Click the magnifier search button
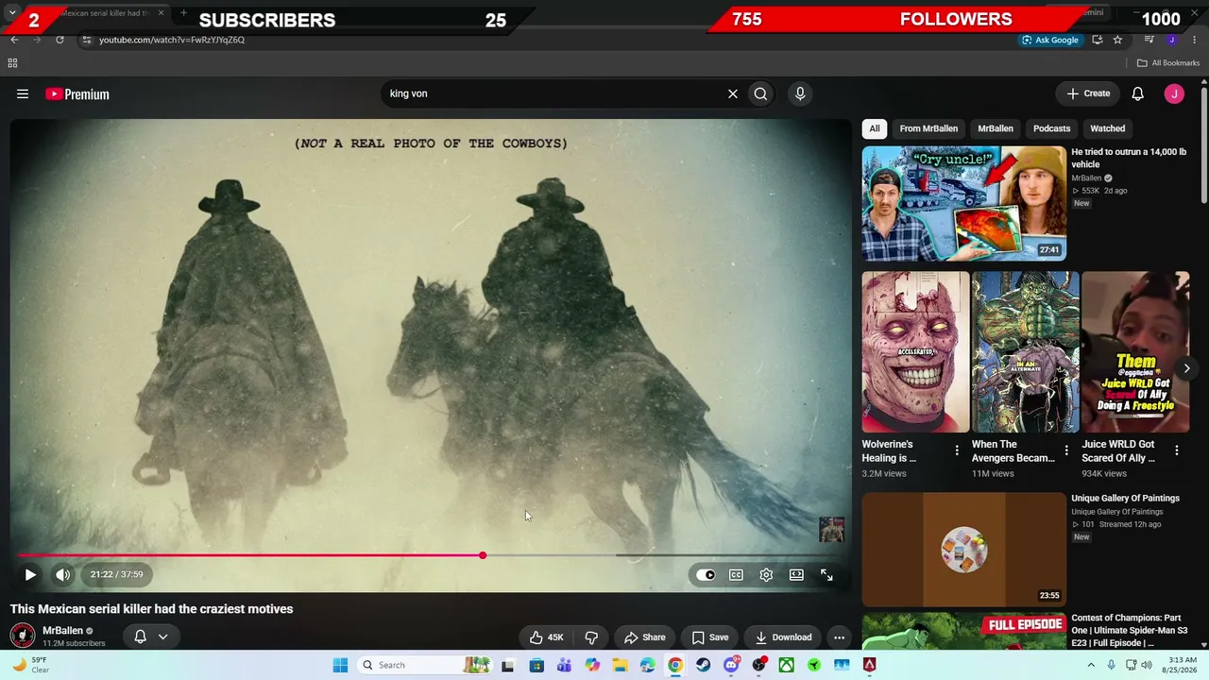This screenshot has height=680, width=1209. point(760,93)
